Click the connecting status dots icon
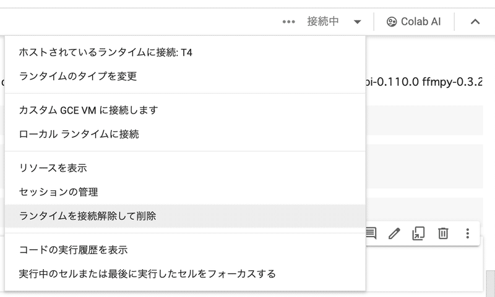The width and height of the screenshot is (495, 297). click(x=289, y=22)
